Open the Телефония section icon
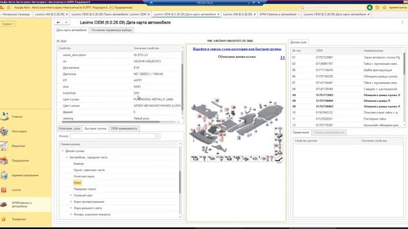The image size is (408, 229). coord(4,219)
